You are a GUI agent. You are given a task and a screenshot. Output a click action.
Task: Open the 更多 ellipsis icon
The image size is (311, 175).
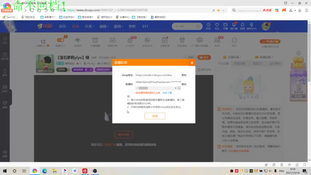pyautogui.click(x=234, y=40)
